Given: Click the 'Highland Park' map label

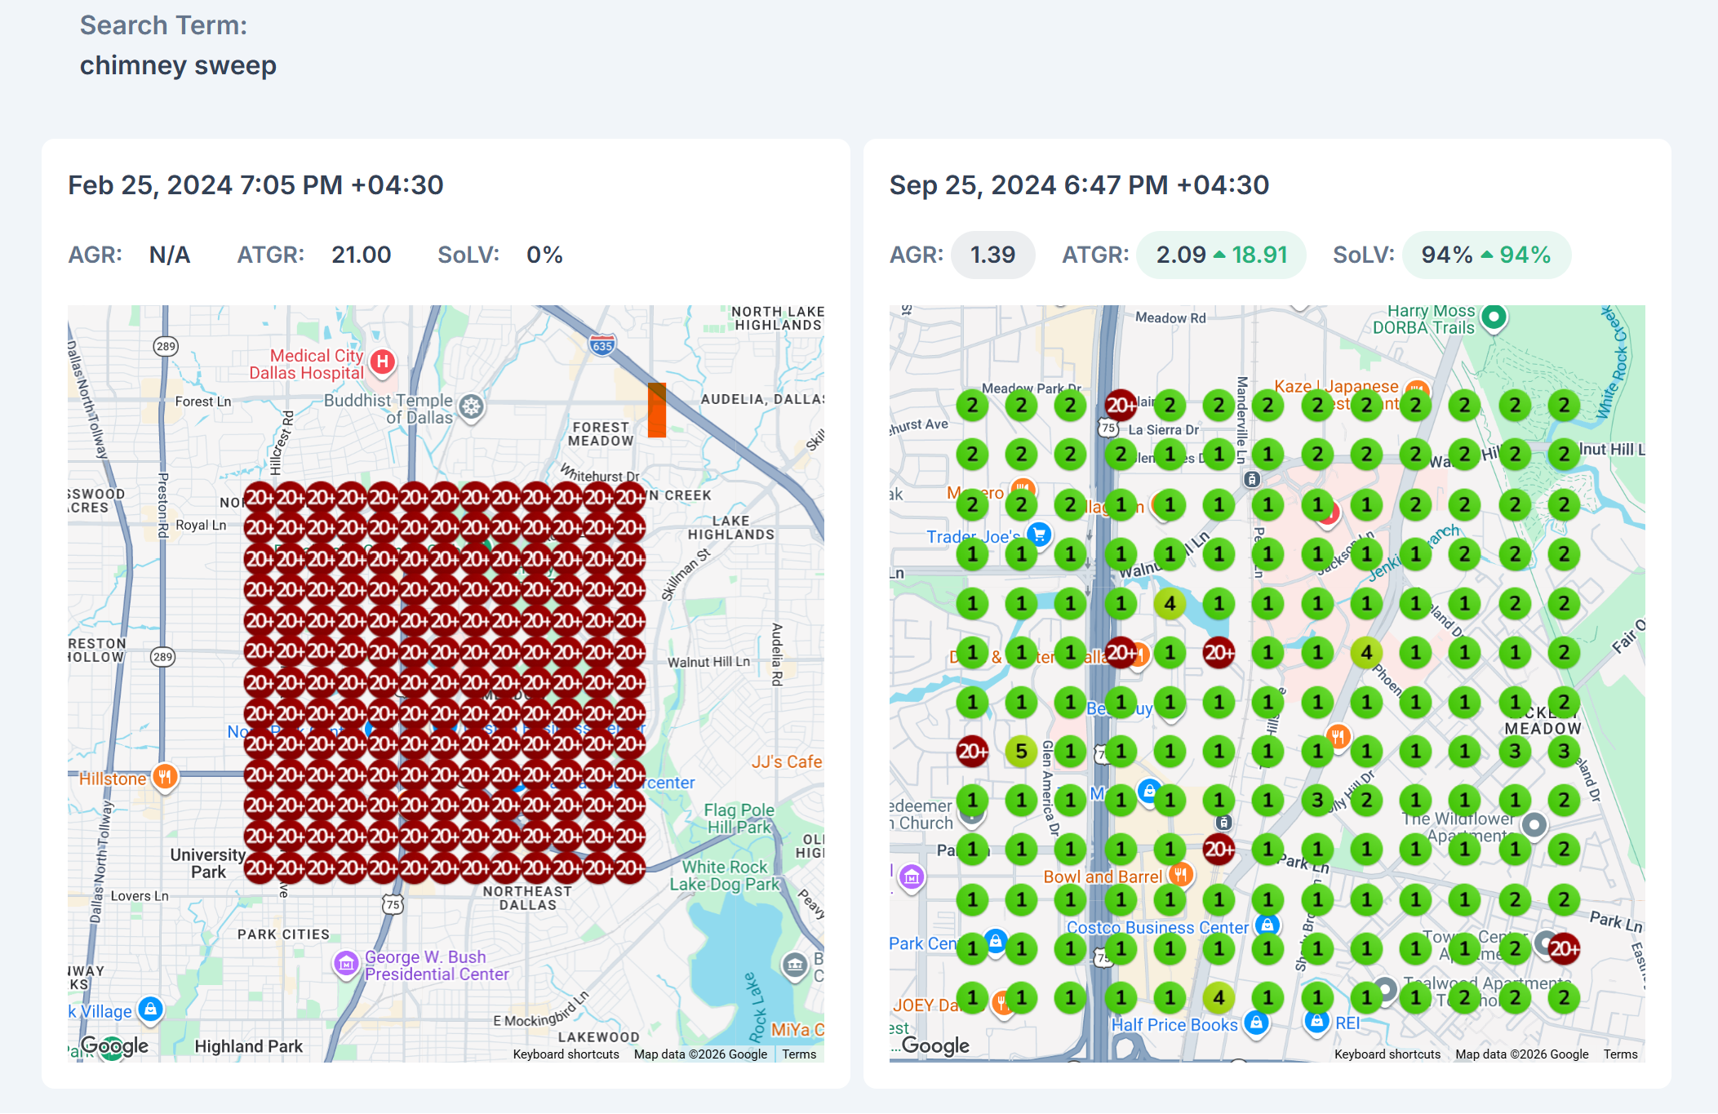Looking at the screenshot, I should [248, 1046].
